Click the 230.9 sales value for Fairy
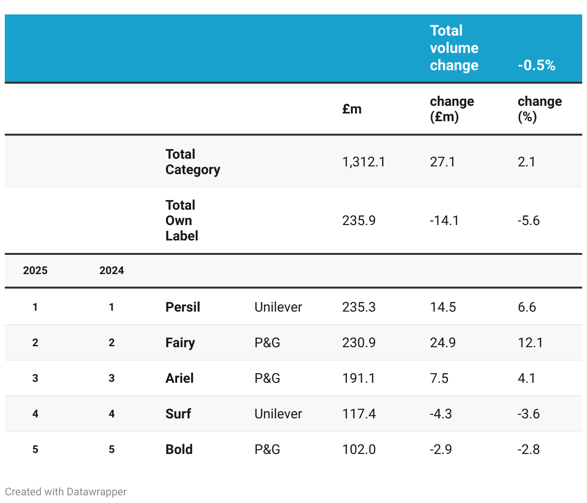The width and height of the screenshot is (587, 503). tap(358, 343)
